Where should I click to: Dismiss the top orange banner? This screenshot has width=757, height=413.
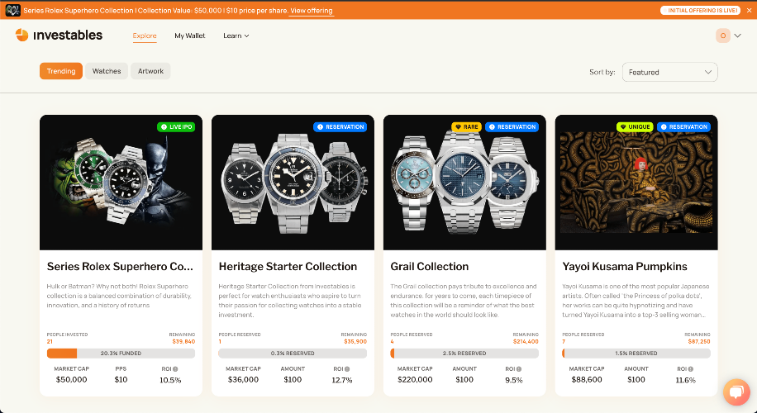click(749, 11)
